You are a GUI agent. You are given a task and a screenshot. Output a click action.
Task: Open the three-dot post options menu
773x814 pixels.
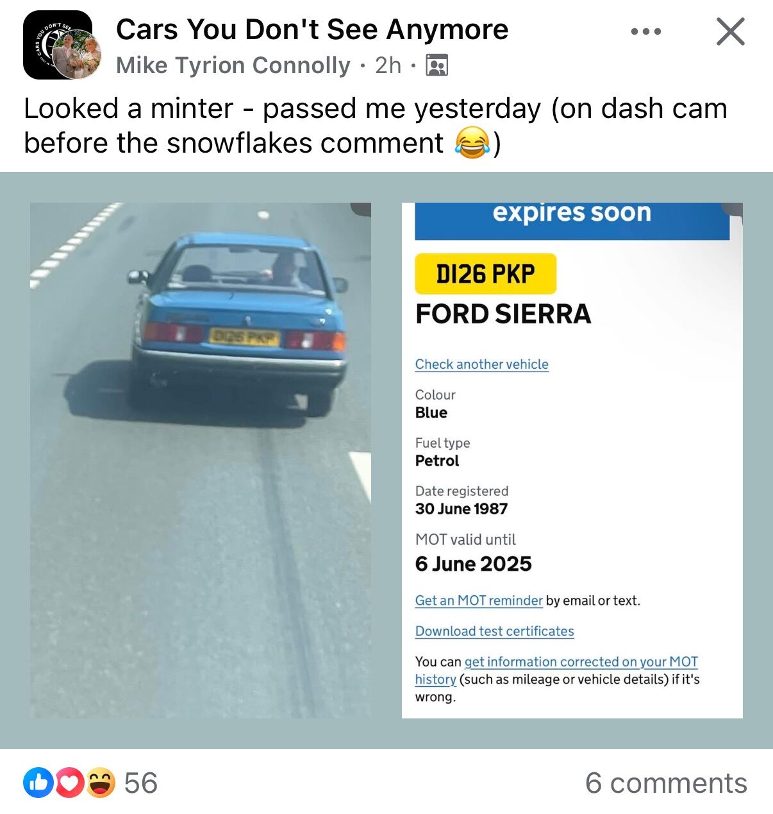pos(645,31)
